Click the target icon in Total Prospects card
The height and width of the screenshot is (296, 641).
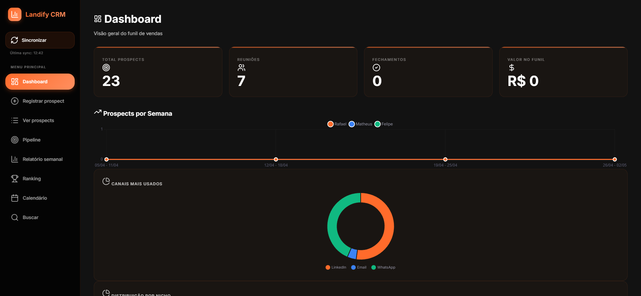pyautogui.click(x=106, y=68)
